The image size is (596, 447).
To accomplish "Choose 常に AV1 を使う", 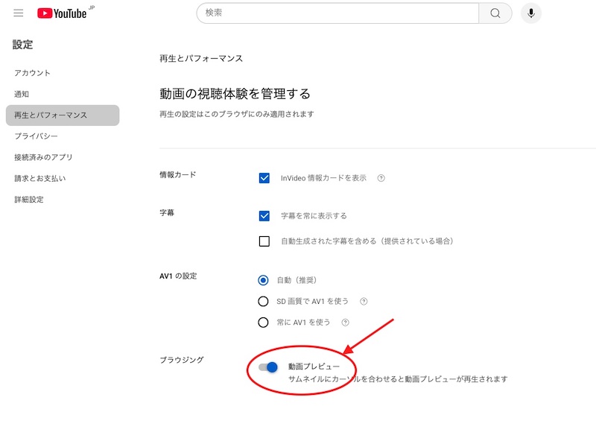I will (262, 323).
